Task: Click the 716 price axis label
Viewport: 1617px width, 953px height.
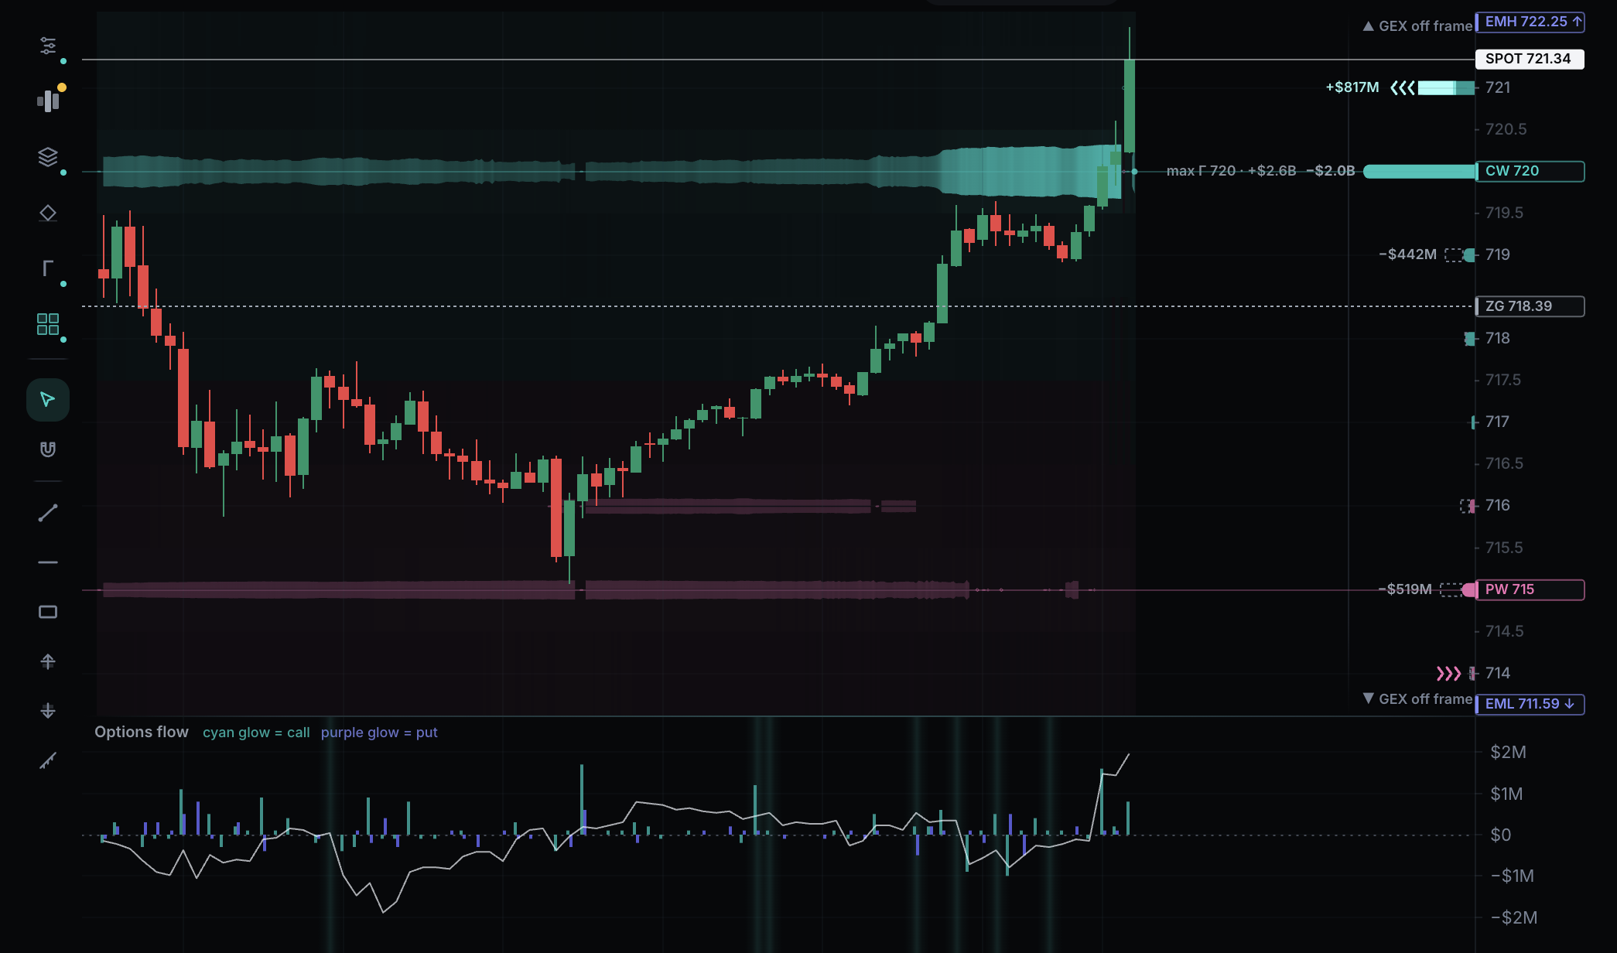Action: pos(1498,505)
